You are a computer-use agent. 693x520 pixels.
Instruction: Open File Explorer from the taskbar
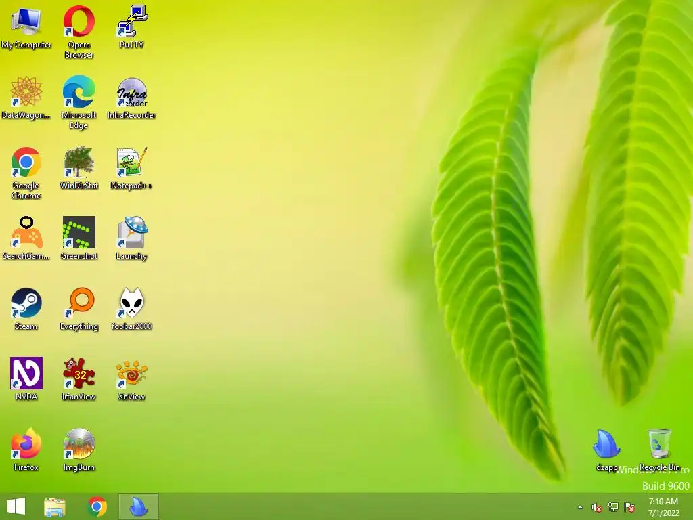click(55, 506)
